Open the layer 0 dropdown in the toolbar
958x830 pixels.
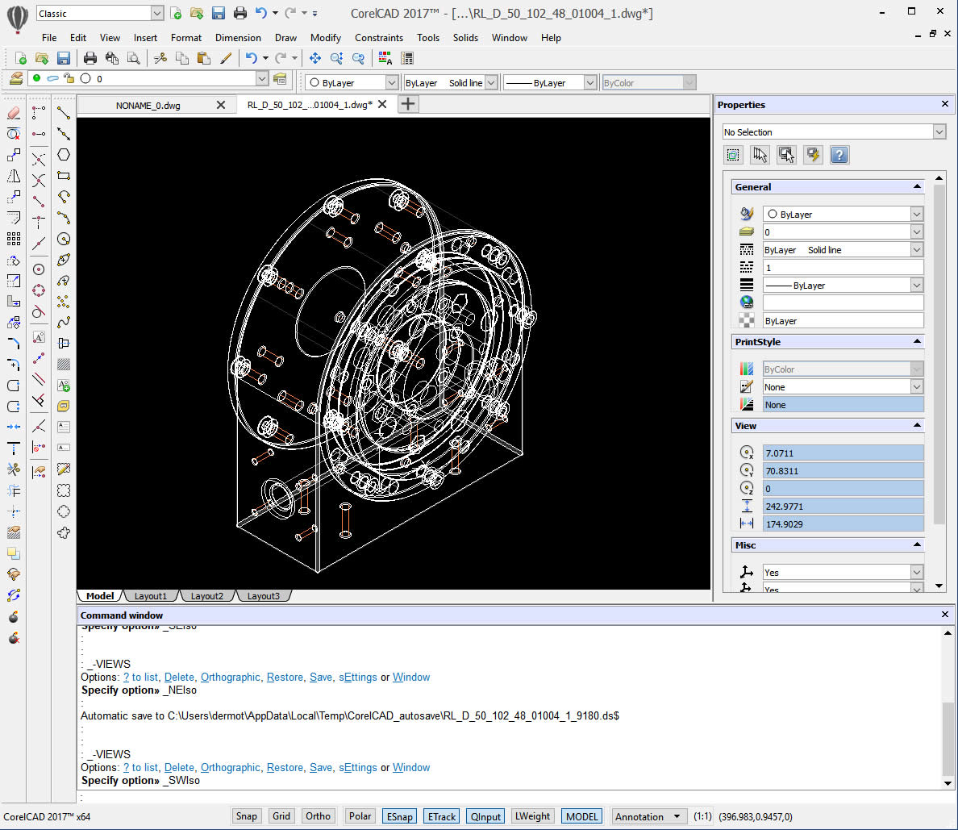261,78
